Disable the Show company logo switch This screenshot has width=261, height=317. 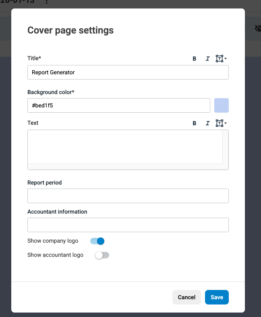pyautogui.click(x=97, y=241)
